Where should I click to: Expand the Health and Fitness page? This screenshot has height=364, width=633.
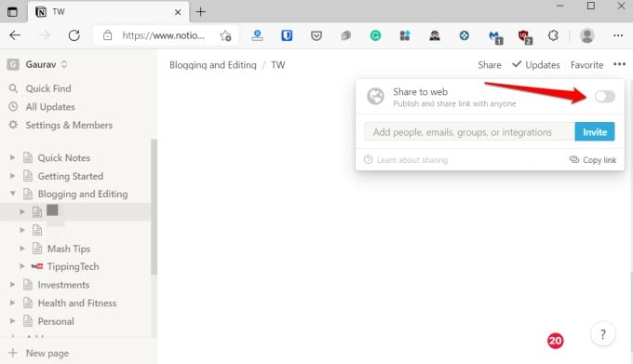[12, 303]
